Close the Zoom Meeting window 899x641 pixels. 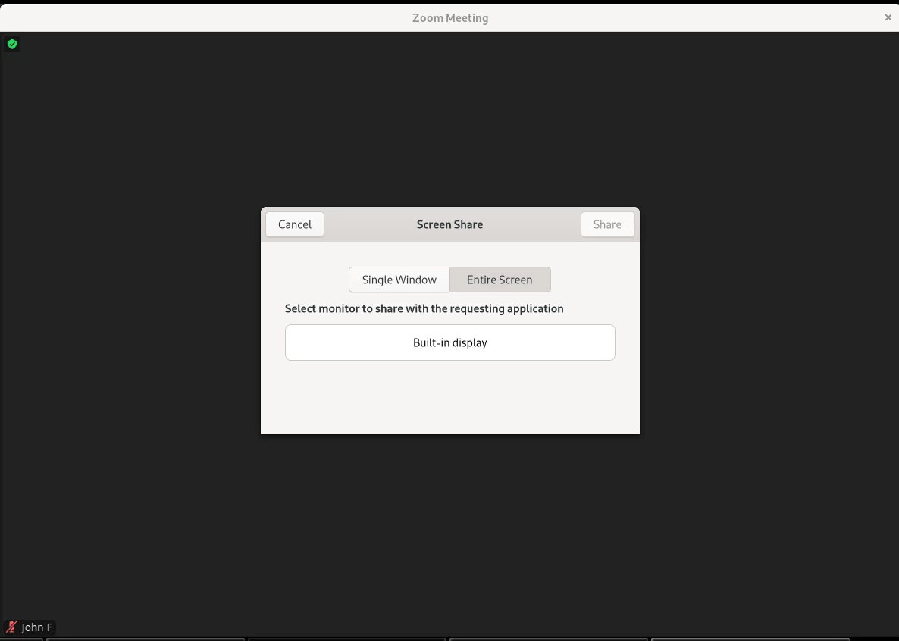point(888,17)
